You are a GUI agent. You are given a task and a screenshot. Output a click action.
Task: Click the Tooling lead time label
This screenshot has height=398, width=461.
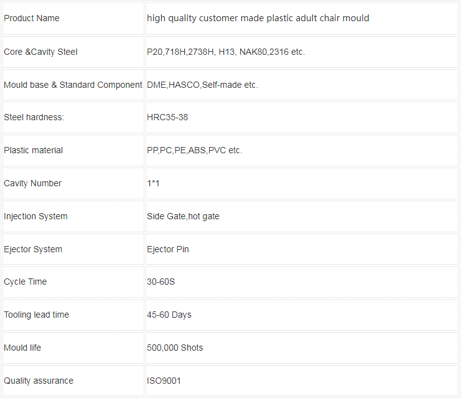pos(37,315)
